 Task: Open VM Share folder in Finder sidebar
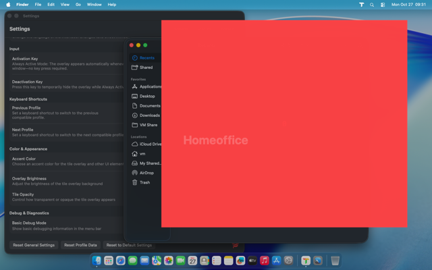[146, 125]
